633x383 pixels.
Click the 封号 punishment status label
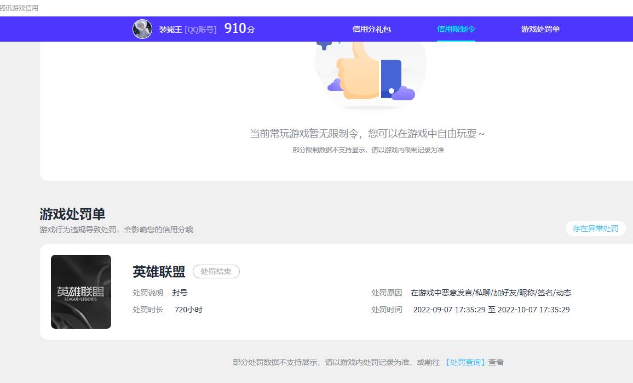click(x=180, y=293)
